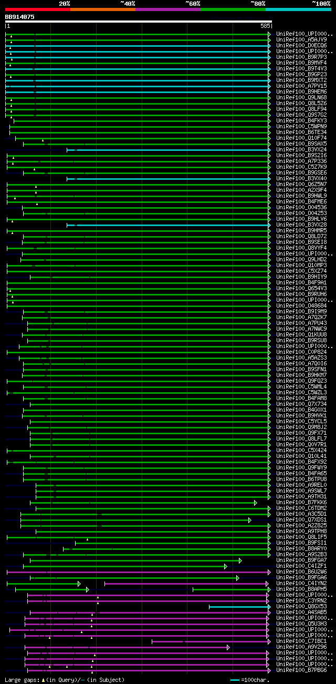Open hit UniRef100_B4FKY3
This screenshot has height=684, width=336.
301,120
